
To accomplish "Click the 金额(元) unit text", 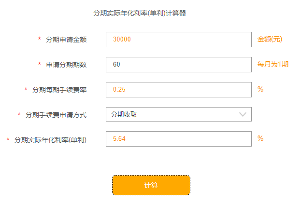I will 270,40.
